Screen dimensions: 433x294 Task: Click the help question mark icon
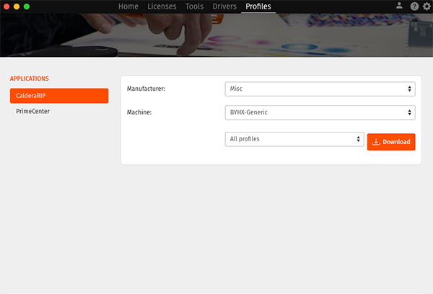coord(414,6)
